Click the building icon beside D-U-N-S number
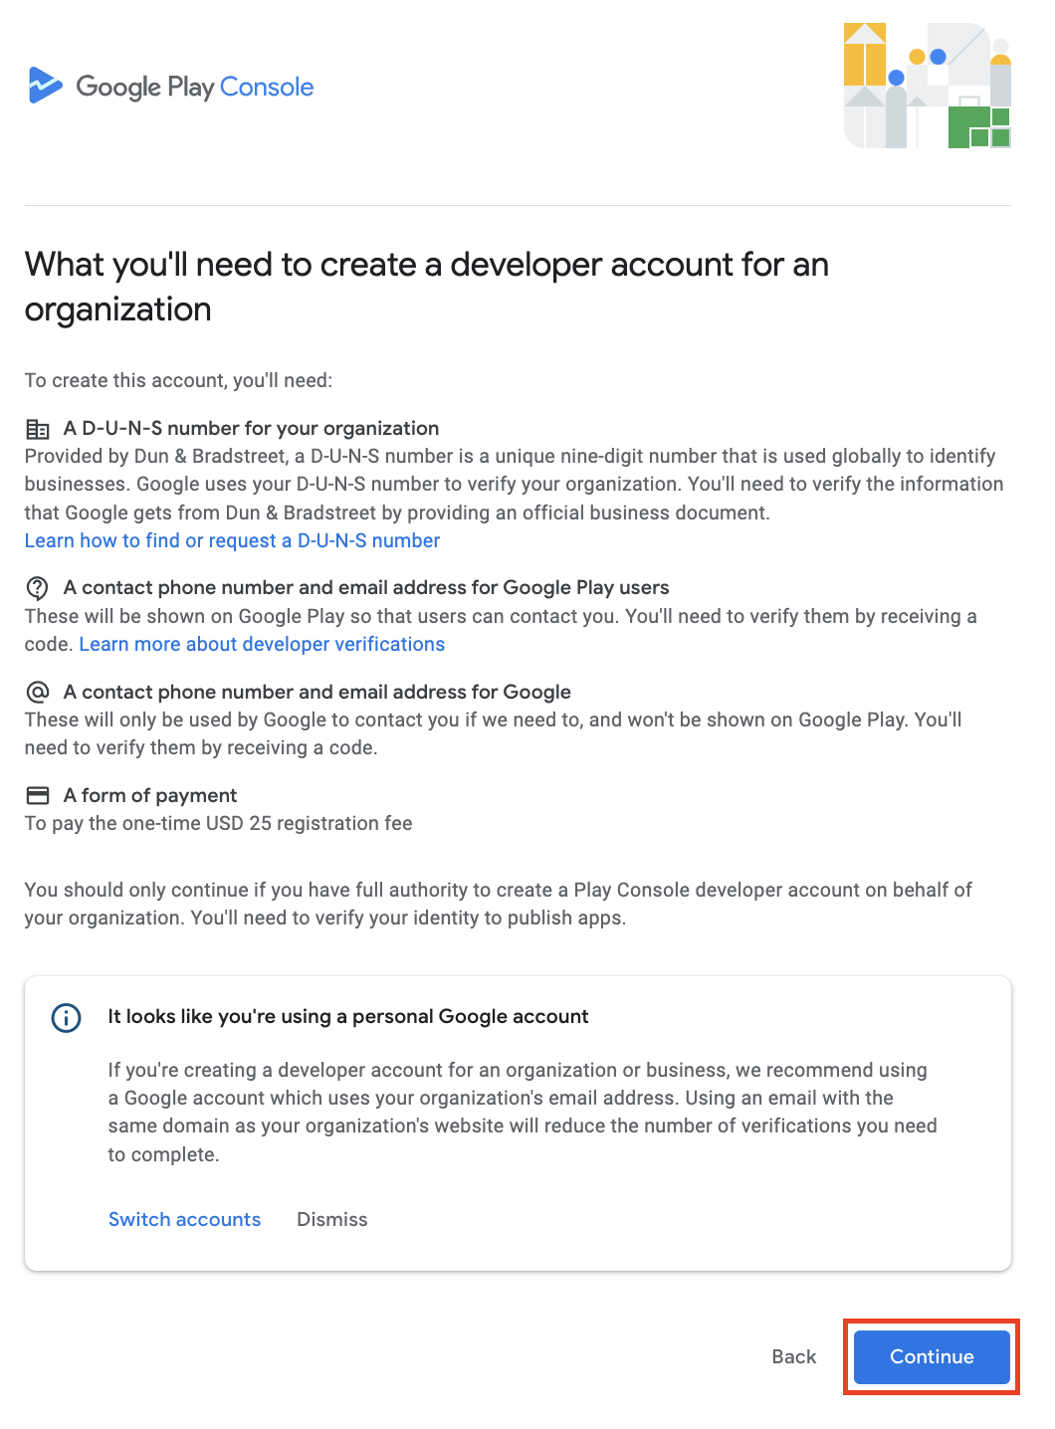This screenshot has height=1429, width=1055. coord(37,429)
